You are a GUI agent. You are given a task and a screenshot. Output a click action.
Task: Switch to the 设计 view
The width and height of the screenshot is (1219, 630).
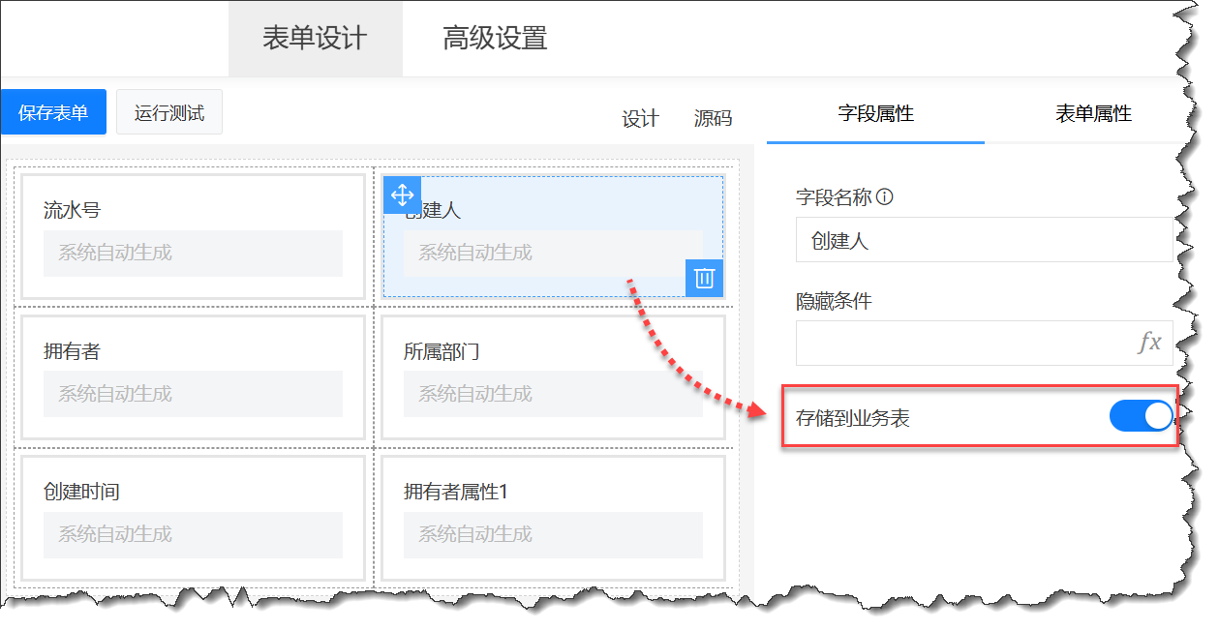[640, 117]
